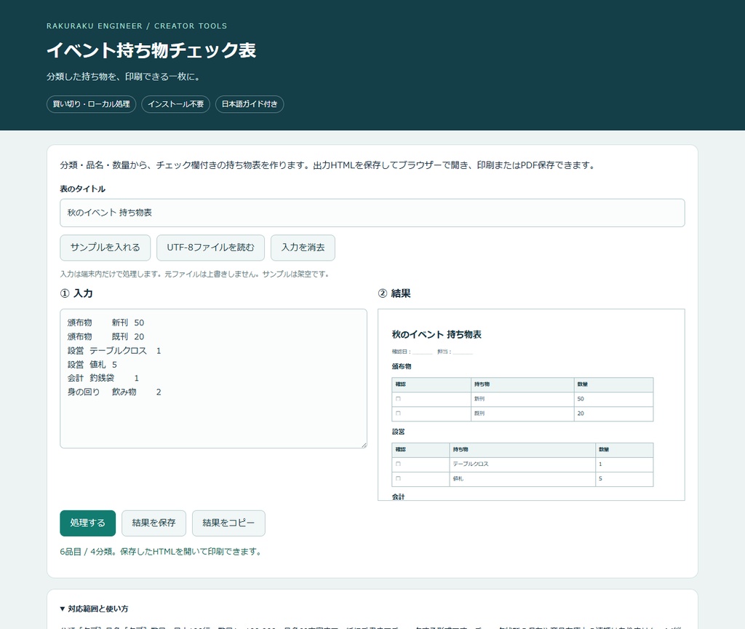Click the 表のタイトル label
745x629 pixels.
83,189
